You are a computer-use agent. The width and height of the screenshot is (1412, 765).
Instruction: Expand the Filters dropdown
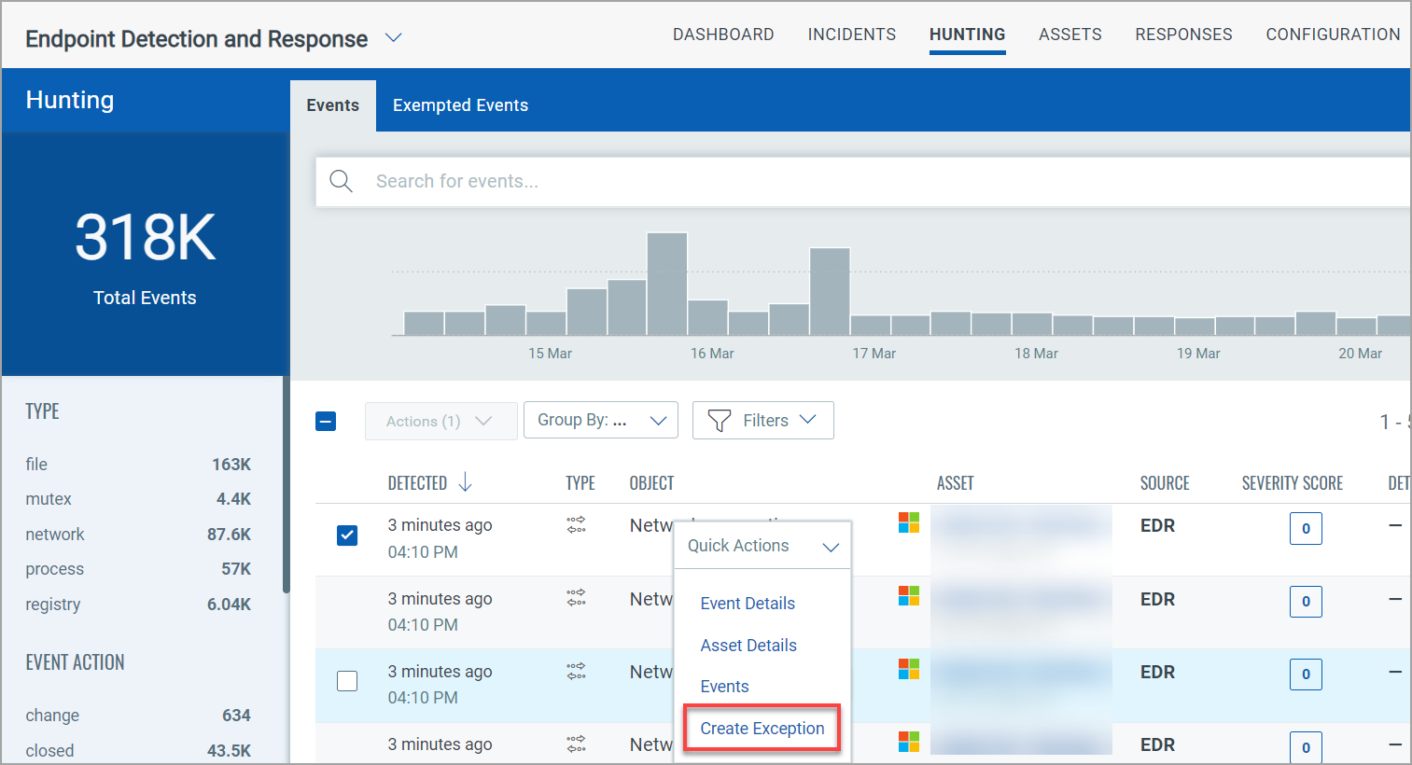point(763,420)
